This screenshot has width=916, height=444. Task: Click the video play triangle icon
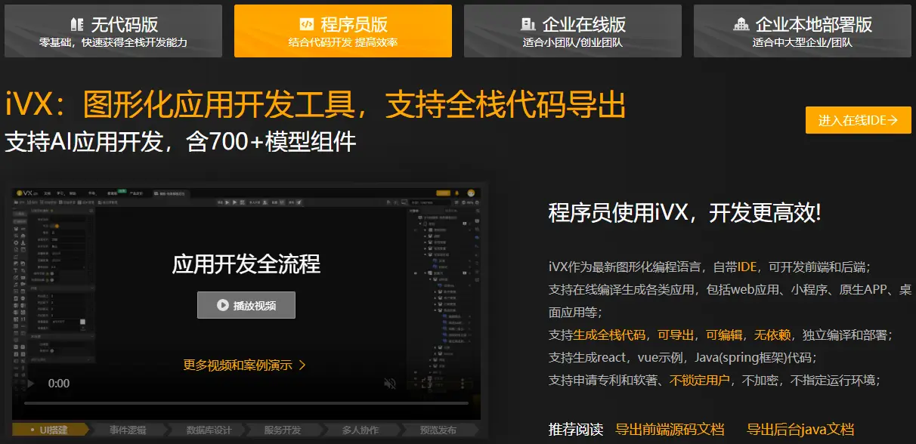(x=30, y=384)
